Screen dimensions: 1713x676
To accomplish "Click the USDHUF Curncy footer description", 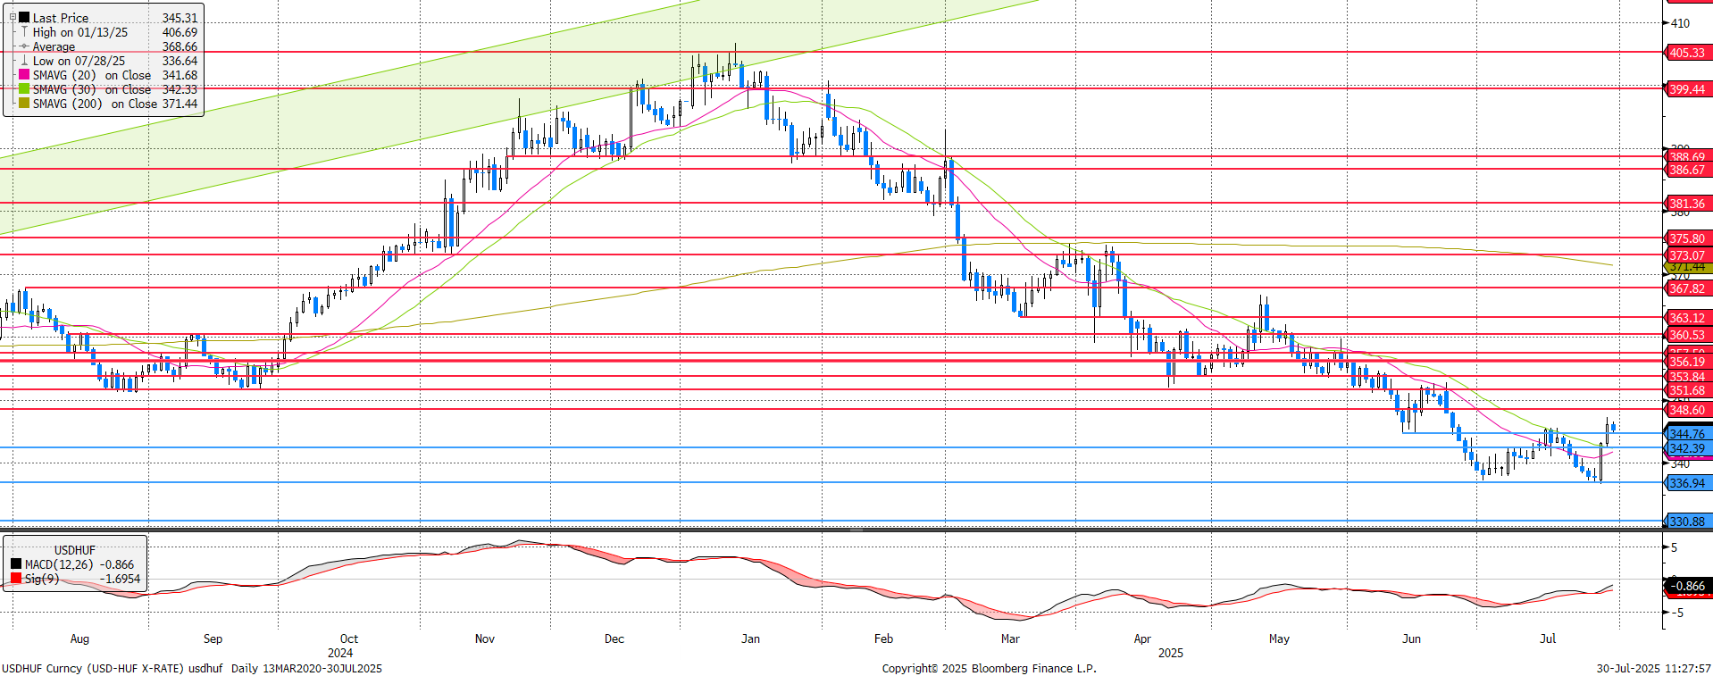I will point(192,668).
